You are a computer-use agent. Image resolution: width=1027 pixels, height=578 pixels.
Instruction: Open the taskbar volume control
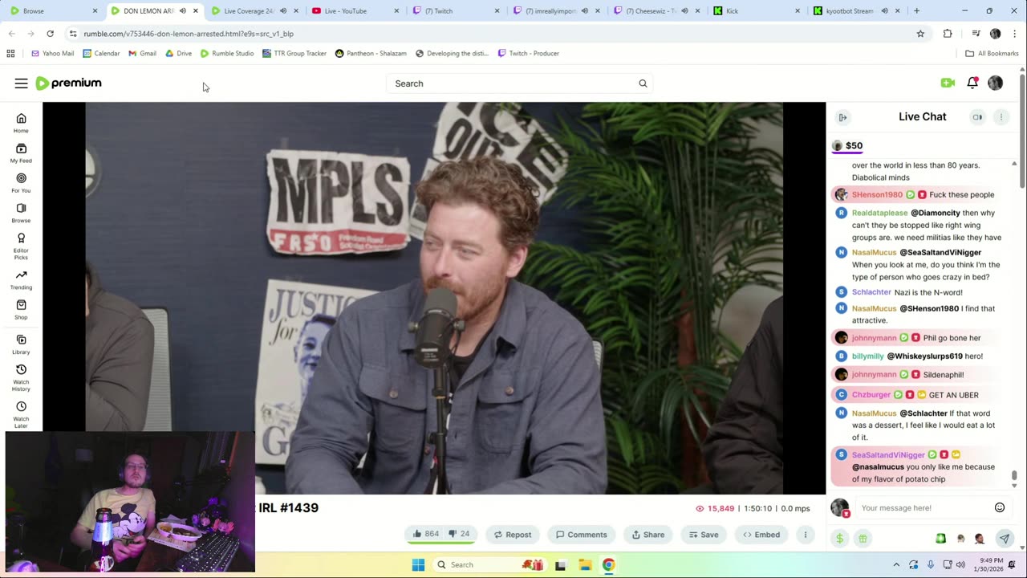point(960,564)
